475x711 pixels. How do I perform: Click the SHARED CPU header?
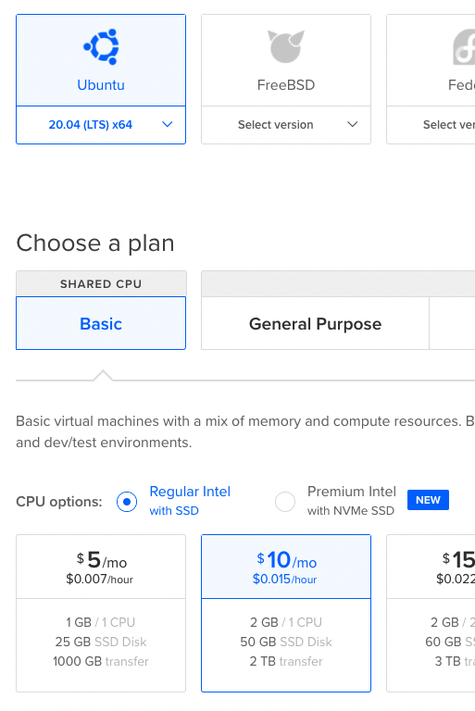pos(101,284)
